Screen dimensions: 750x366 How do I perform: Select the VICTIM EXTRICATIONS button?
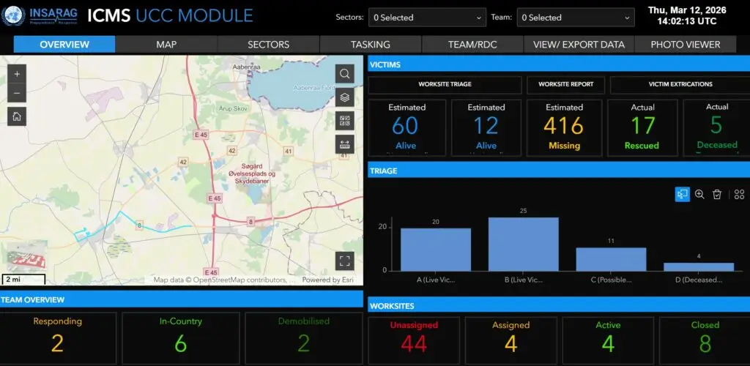tap(680, 85)
